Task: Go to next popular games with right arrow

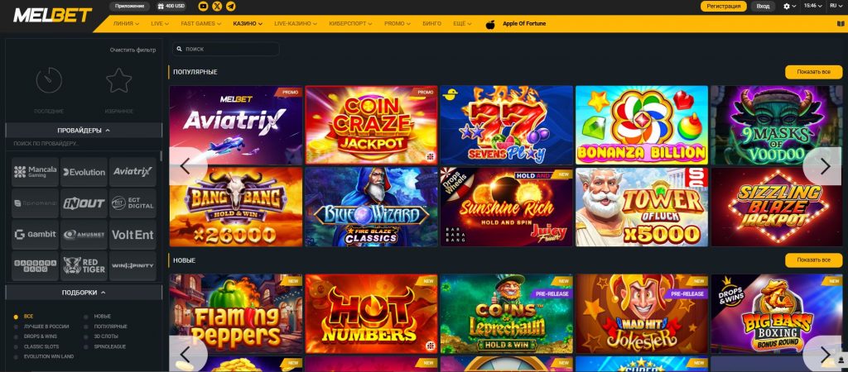Action: tap(825, 166)
